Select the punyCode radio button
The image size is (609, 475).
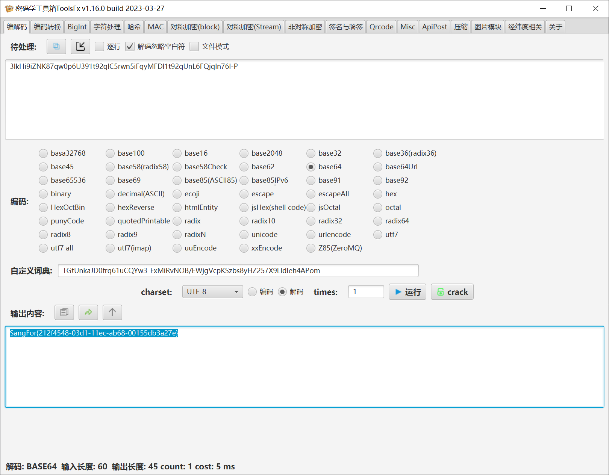43,221
